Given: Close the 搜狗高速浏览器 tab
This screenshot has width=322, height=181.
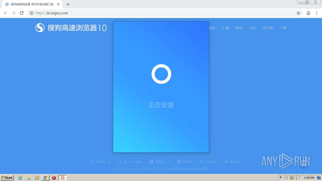Looking at the screenshot, I should click(58, 4).
